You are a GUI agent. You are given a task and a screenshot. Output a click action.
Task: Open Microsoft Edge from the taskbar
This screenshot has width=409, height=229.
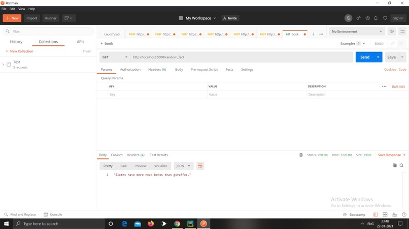124,224
